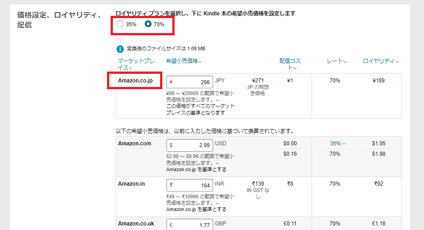Click the Amazon.co.jp JPY price field
This screenshot has width=424, height=230.
point(190,82)
